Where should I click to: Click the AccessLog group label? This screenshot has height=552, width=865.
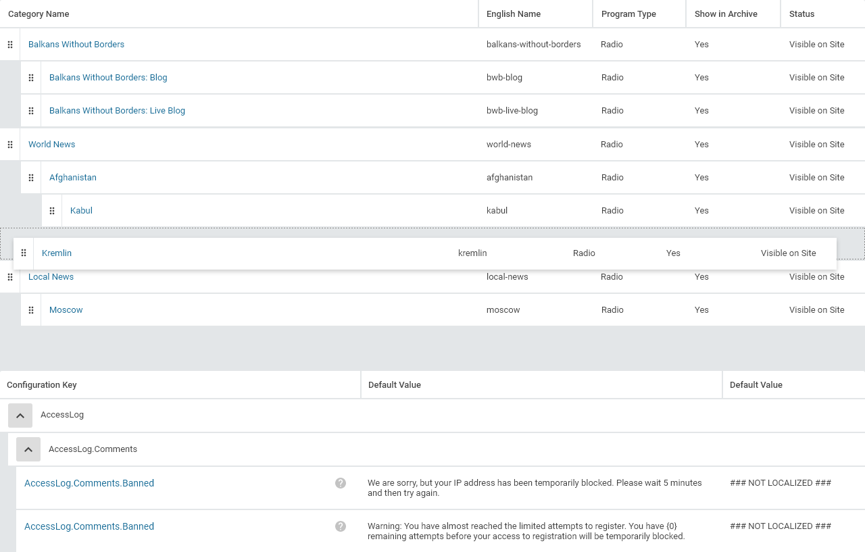(62, 415)
